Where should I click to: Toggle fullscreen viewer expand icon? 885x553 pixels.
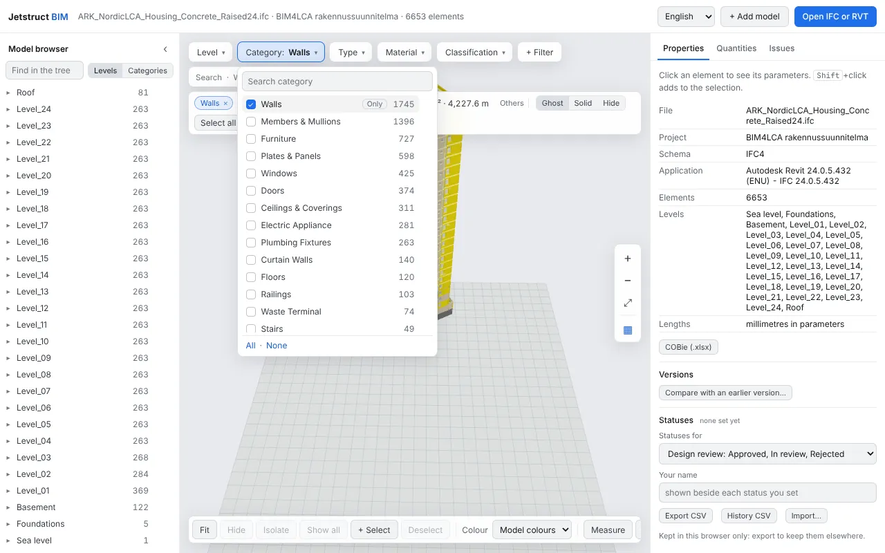628,303
